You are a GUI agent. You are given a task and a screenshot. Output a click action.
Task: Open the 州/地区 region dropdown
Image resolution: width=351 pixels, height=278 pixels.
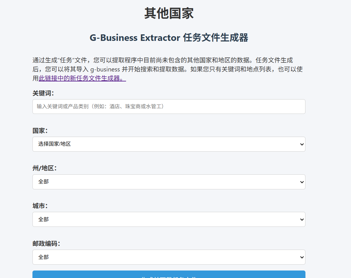click(169, 182)
